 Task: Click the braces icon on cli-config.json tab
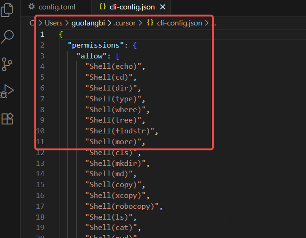(x=103, y=7)
